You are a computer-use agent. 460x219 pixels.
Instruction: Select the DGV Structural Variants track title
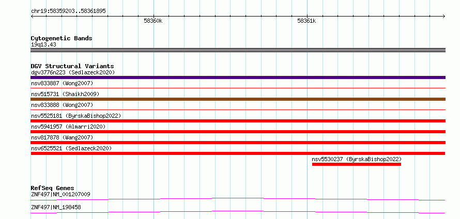click(x=72, y=66)
